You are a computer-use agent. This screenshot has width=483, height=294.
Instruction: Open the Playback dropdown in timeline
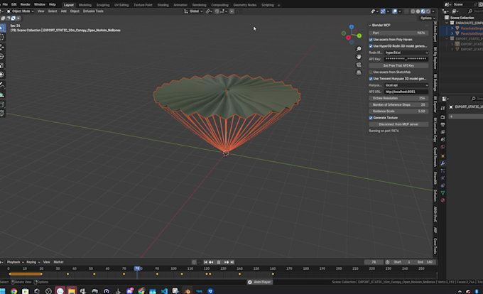(15, 262)
